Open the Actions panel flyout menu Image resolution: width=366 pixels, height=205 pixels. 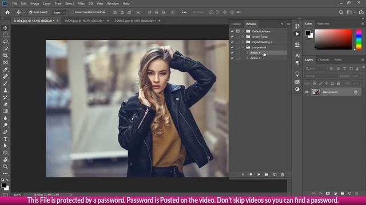coord(288,24)
